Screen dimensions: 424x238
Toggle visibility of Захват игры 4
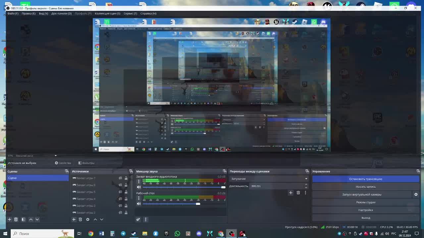pos(120,199)
